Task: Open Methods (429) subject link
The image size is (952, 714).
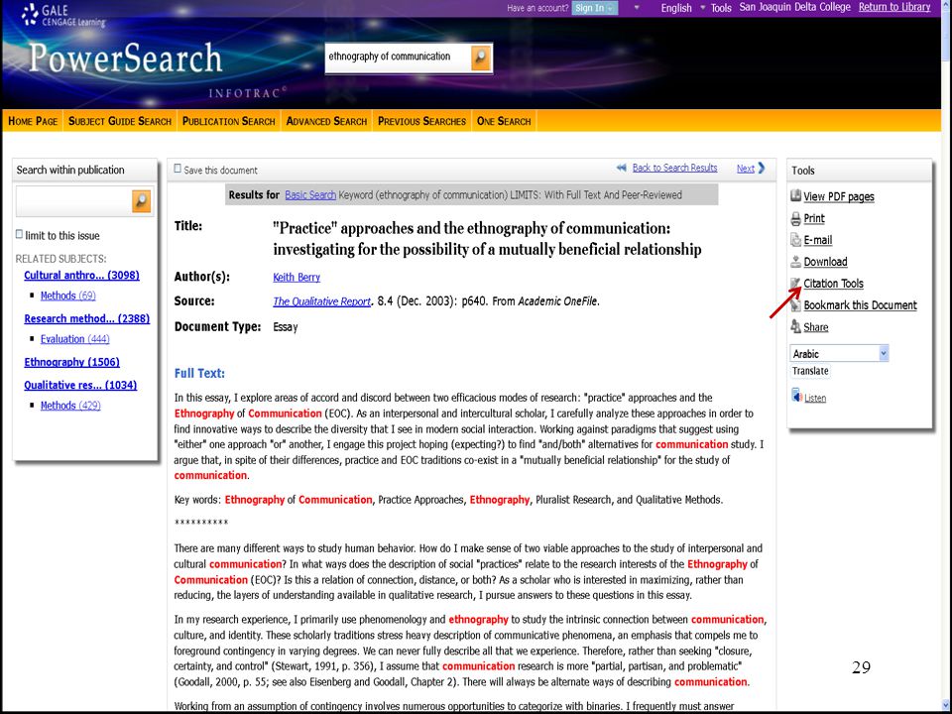Action: click(x=70, y=406)
